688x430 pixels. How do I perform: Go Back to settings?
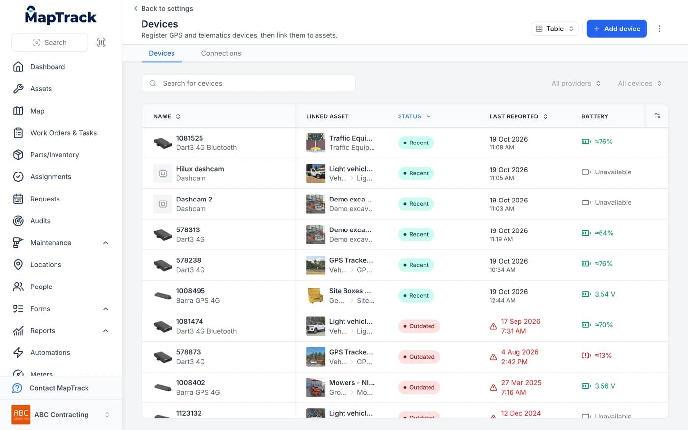coord(163,8)
